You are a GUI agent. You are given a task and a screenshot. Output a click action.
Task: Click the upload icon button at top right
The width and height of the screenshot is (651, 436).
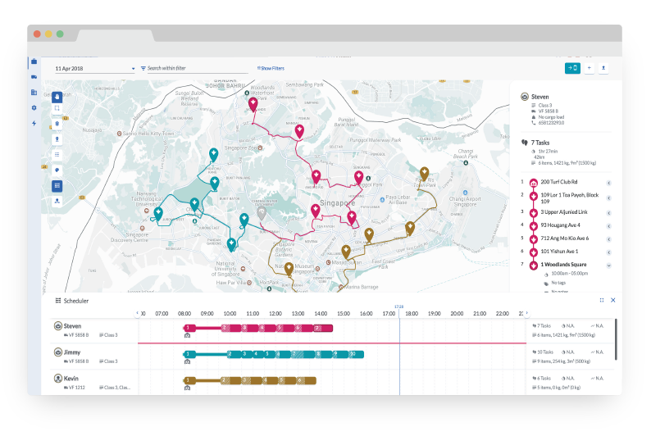point(603,68)
